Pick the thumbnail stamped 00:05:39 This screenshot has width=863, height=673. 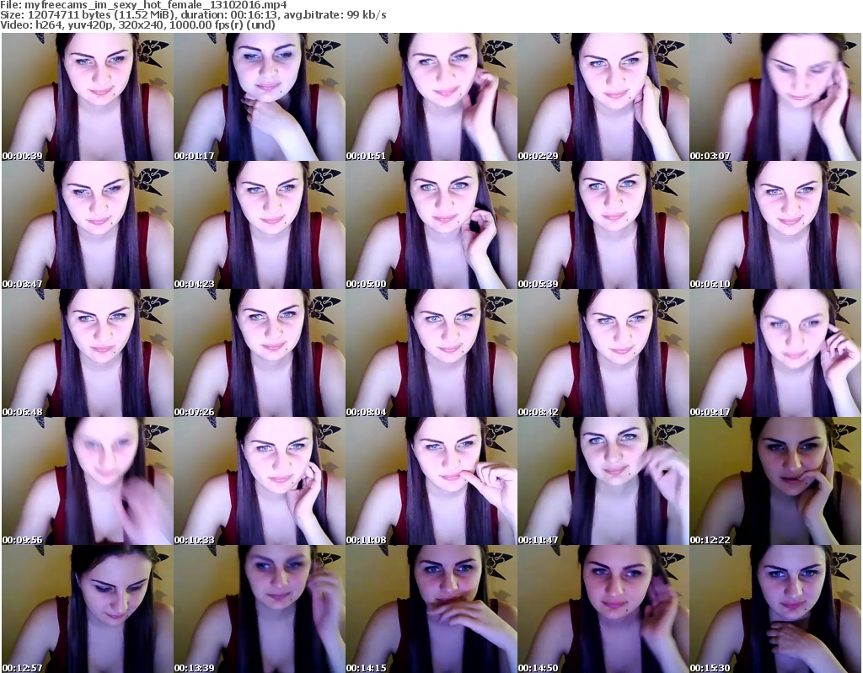[x=603, y=225]
